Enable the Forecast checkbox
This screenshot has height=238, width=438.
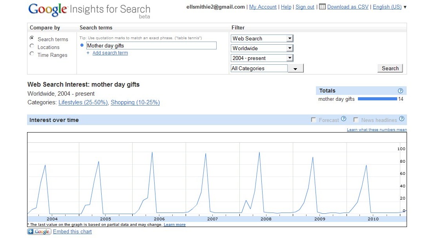click(x=314, y=120)
